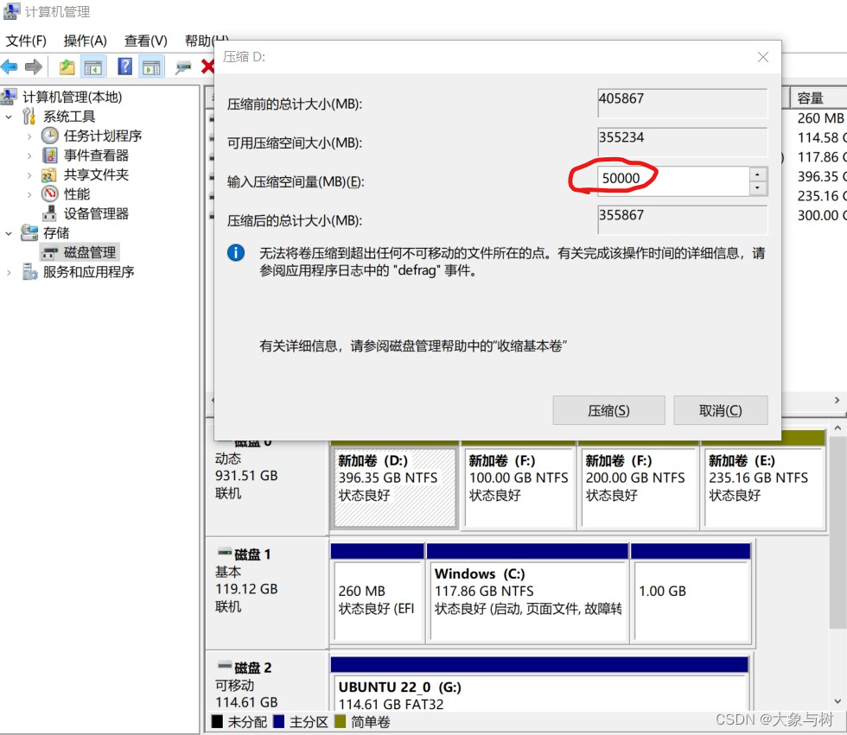Screen dimensions: 847x735
Task: Open the blue Help question-mark icon
Action: (124, 67)
